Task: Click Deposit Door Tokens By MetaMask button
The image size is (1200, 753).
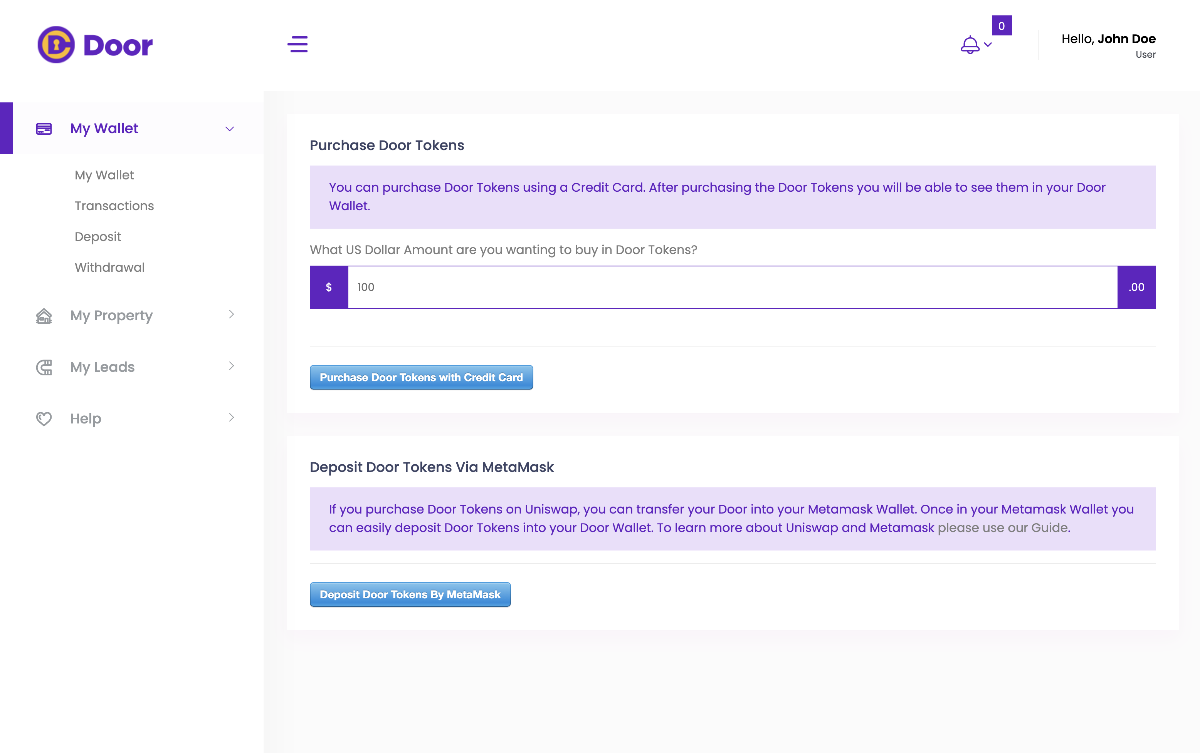Action: (410, 595)
